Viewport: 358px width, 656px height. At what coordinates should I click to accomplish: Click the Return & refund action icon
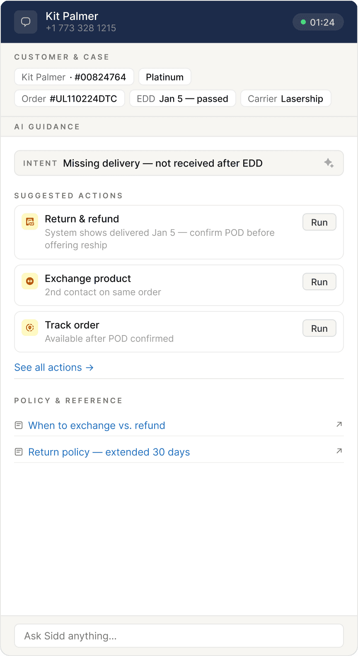point(30,222)
